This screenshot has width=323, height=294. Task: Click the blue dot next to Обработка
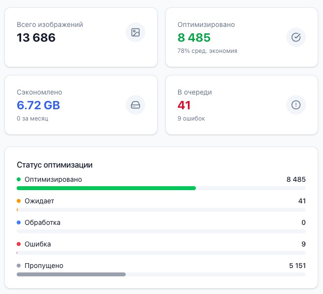click(19, 222)
